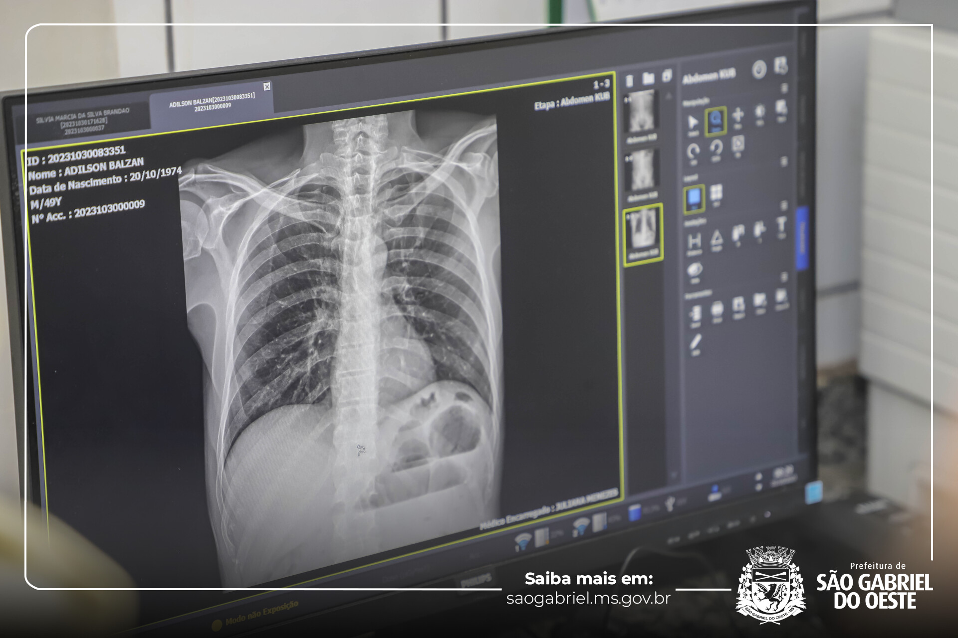Viewport: 958px width, 638px height.
Task: Open the blue vertical side tab
Action: [802, 238]
